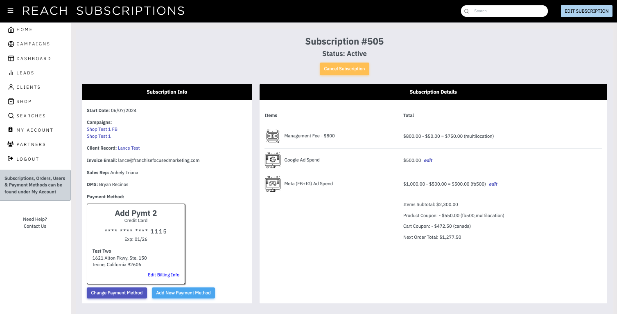Screen dimensions: 617x314
Task: Click the Google Ad Spend product thumbnail
Action: pos(273,160)
